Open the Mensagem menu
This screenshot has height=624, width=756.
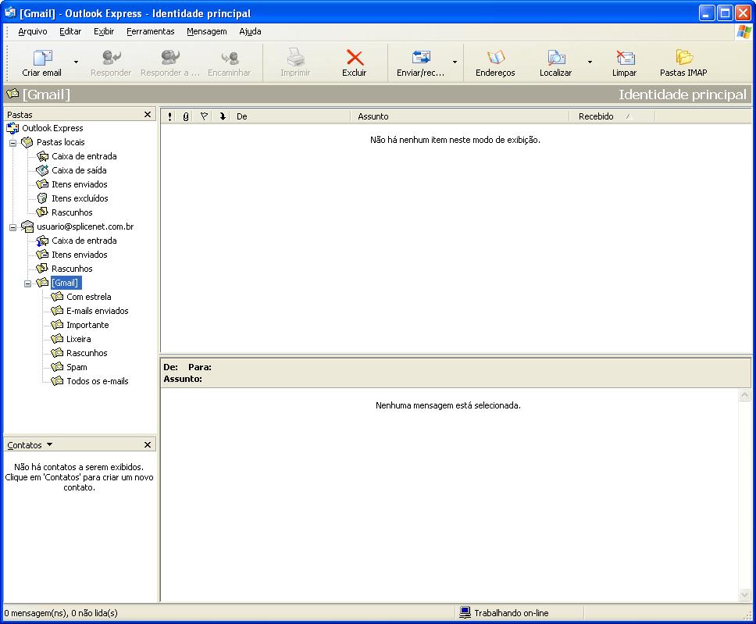coord(207,31)
